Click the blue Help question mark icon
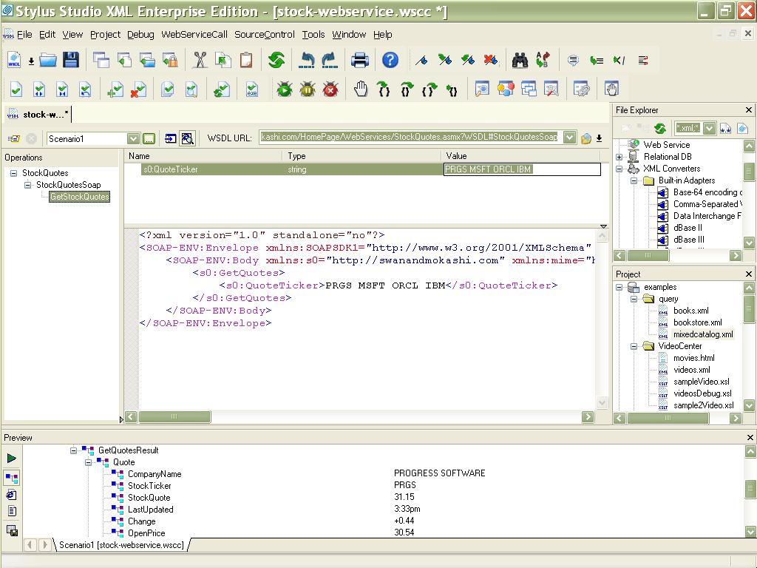The height and width of the screenshot is (568, 757). 390,61
